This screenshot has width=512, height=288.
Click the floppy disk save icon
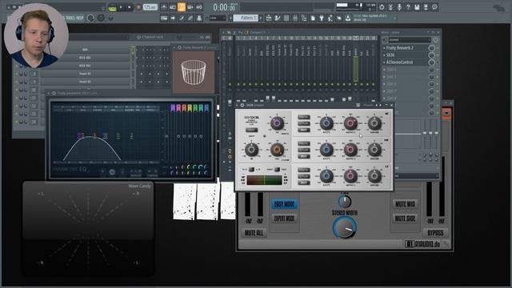pyautogui.click(x=417, y=7)
